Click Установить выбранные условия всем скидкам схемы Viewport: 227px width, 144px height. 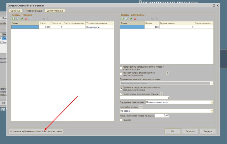(36, 131)
